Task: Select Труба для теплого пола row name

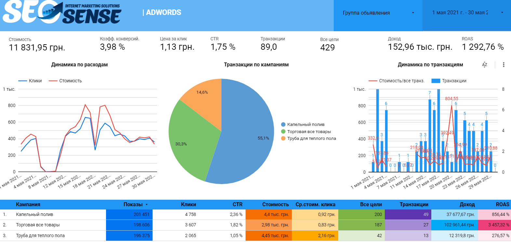Action: point(40,235)
